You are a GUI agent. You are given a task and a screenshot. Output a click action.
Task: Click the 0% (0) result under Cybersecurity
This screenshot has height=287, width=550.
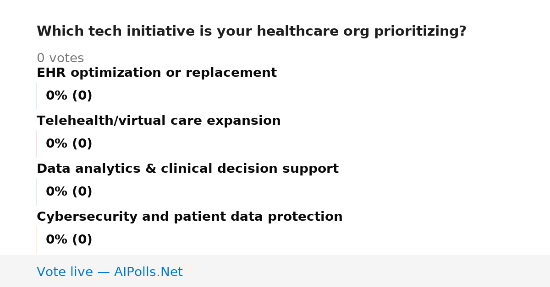[69, 240]
